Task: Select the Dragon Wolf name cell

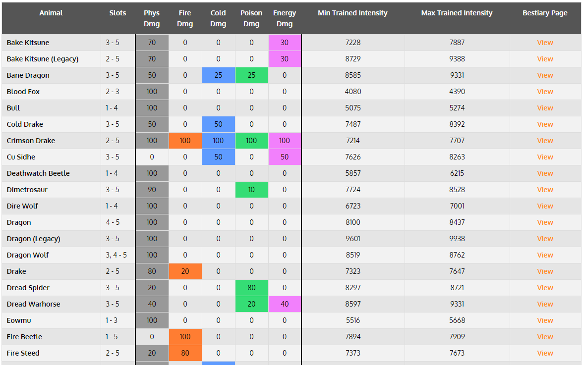Action: (x=51, y=256)
